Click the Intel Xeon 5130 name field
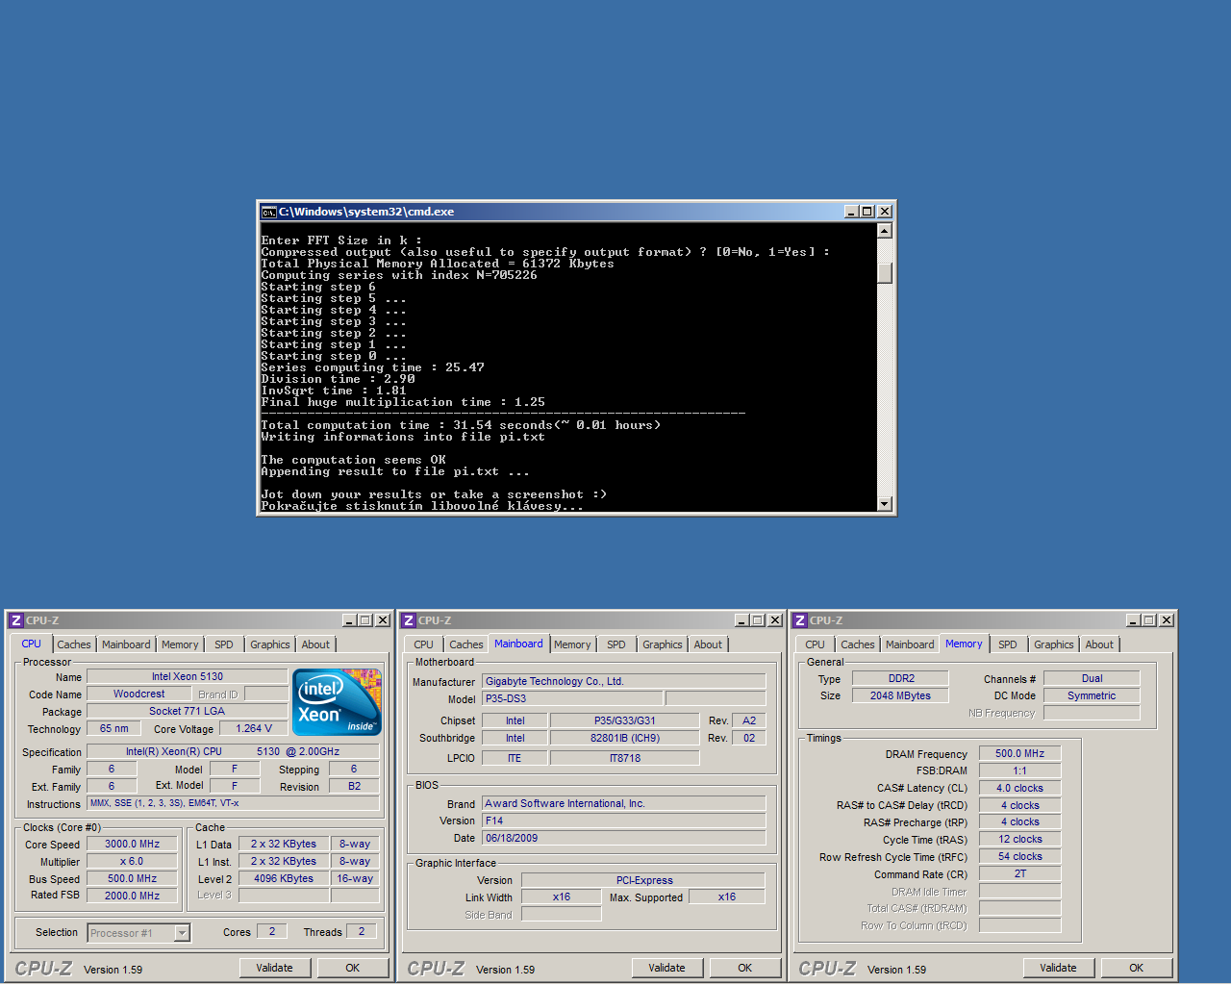The height and width of the screenshot is (985, 1231). 188,676
